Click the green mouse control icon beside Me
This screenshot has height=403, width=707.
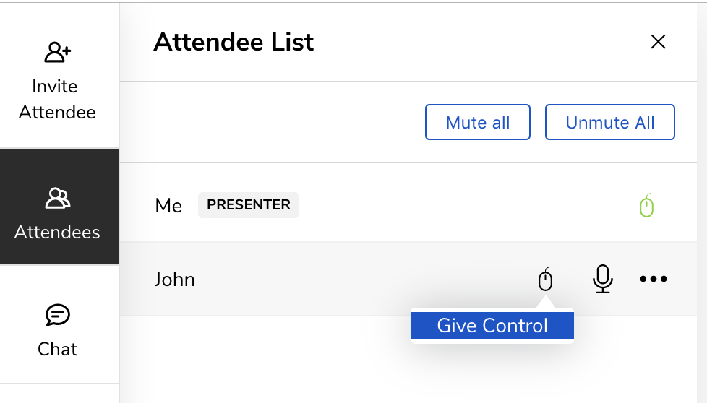(646, 205)
